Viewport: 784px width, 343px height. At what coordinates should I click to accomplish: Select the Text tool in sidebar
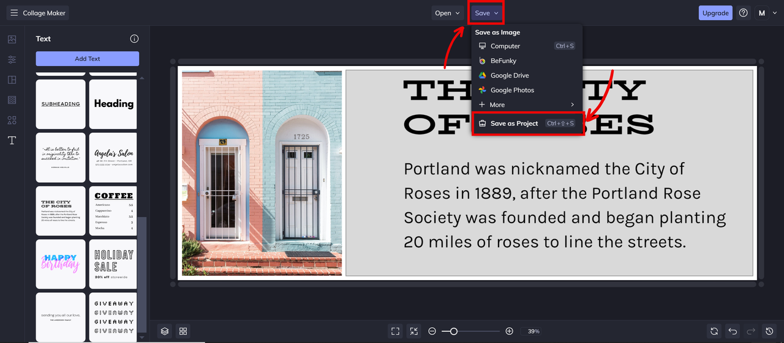point(12,140)
